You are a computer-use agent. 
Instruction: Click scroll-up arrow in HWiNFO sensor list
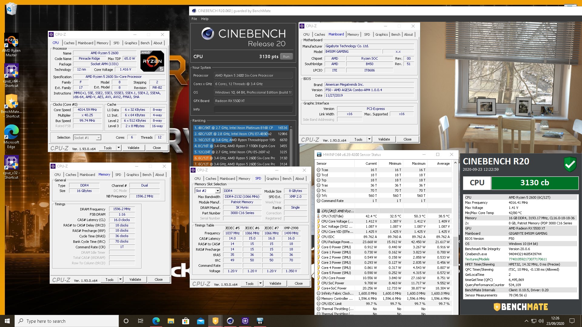click(455, 163)
